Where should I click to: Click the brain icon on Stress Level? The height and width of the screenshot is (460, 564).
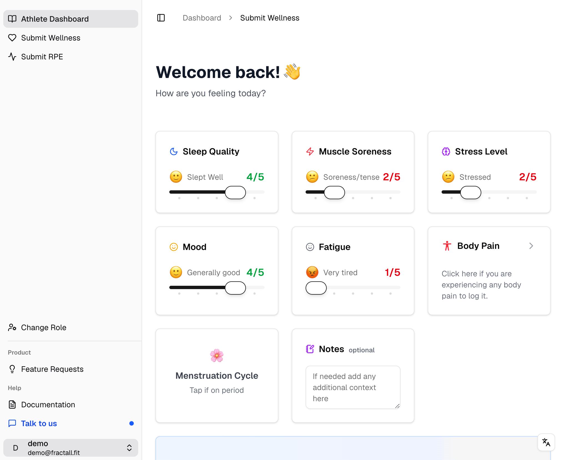(x=446, y=151)
